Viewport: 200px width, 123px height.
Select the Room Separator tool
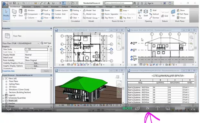(x=110, y=14)
